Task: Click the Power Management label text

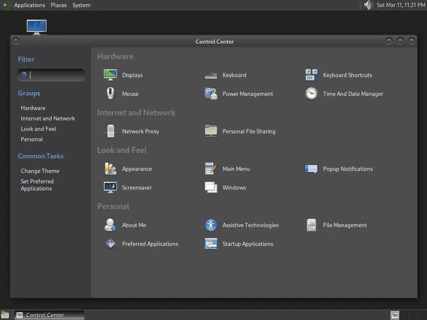Action: (248, 94)
